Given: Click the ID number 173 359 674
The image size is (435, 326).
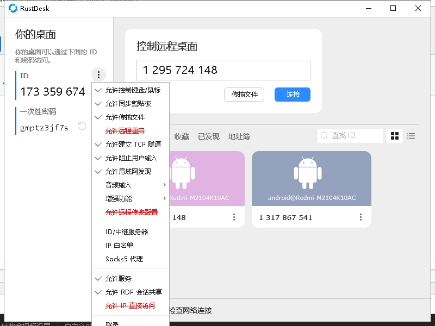Looking at the screenshot, I should click(x=53, y=92).
